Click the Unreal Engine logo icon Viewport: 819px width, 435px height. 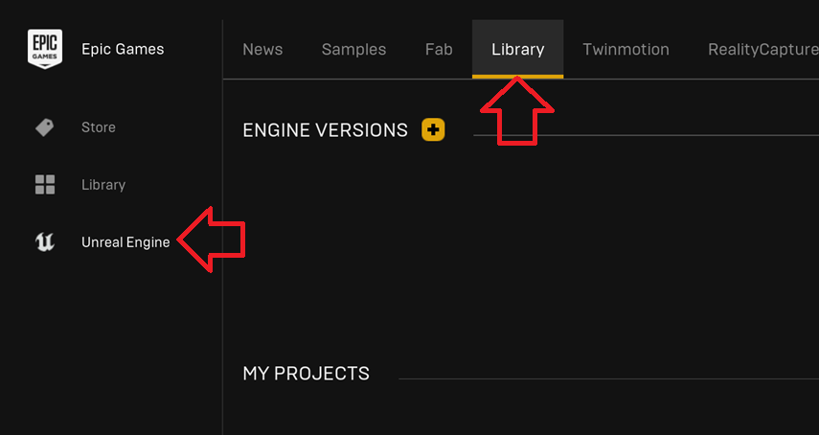pyautogui.click(x=45, y=242)
